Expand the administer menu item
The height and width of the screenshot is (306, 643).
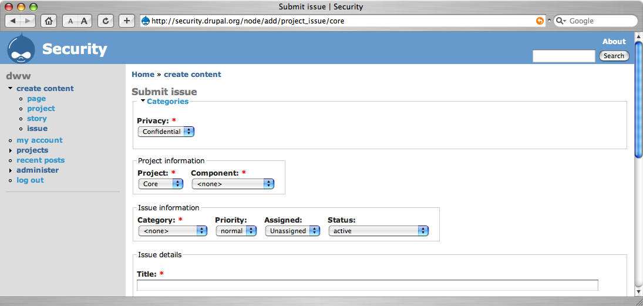[38, 170]
